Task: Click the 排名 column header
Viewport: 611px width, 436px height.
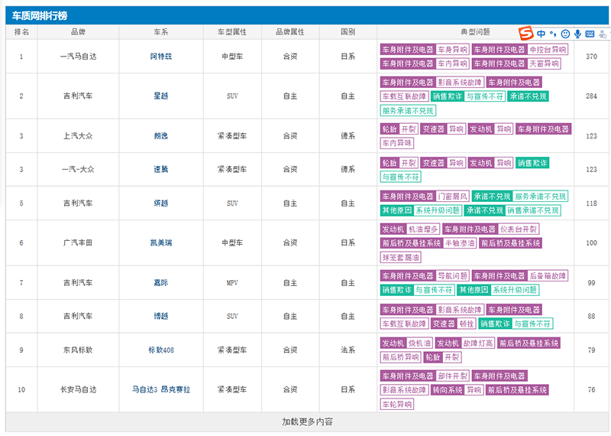Action: pyautogui.click(x=21, y=32)
